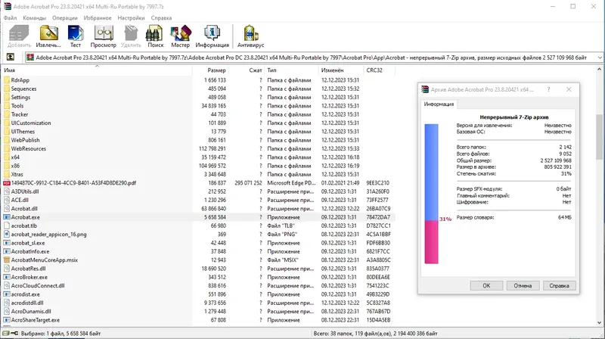
Task: Select the WebPublish folder row
Action: point(199,140)
